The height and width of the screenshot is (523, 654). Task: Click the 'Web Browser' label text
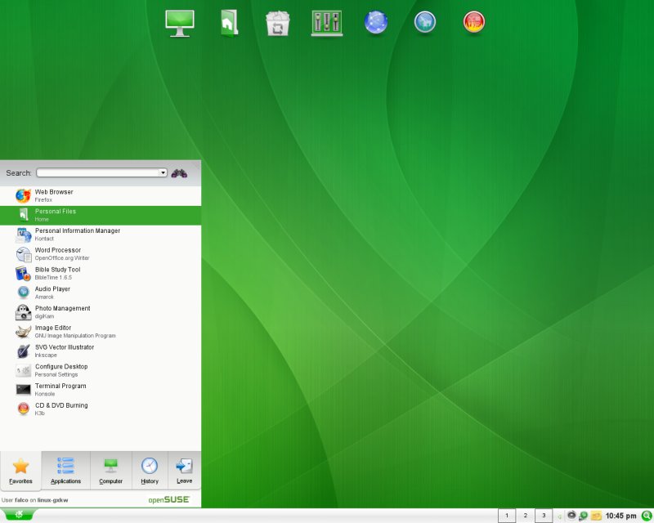coord(54,192)
